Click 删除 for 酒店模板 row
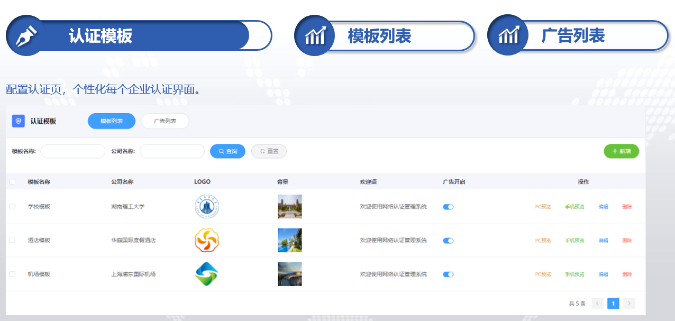 pos(627,241)
